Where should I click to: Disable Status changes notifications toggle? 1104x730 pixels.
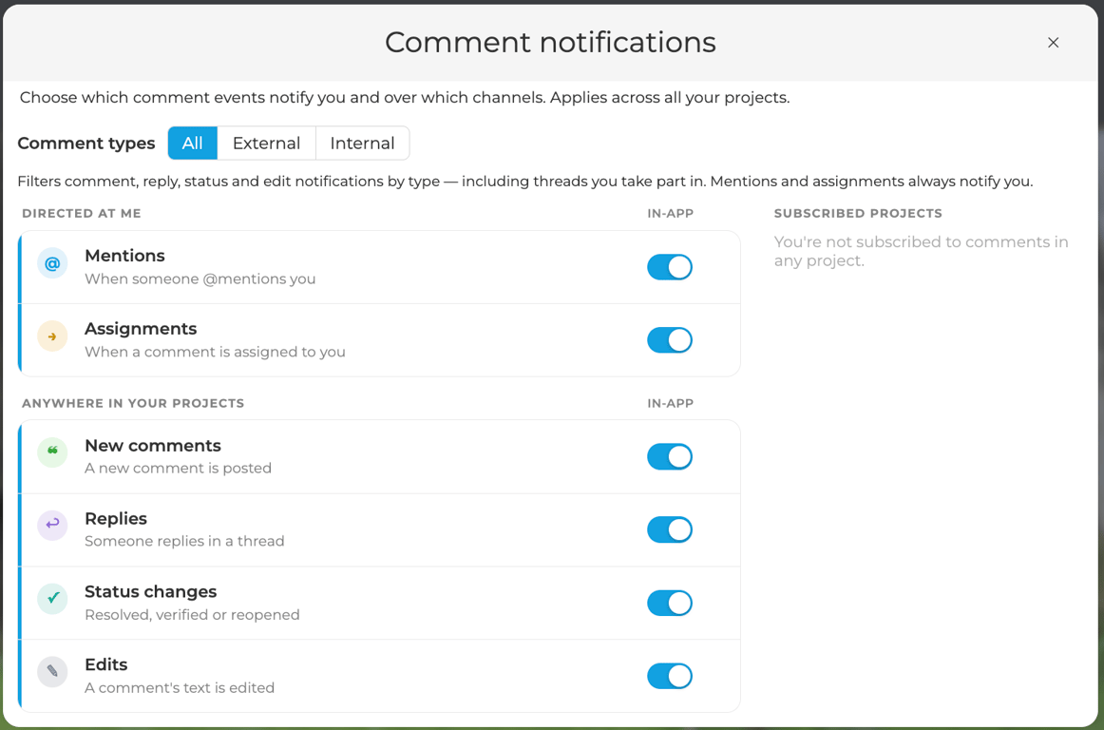tap(670, 604)
